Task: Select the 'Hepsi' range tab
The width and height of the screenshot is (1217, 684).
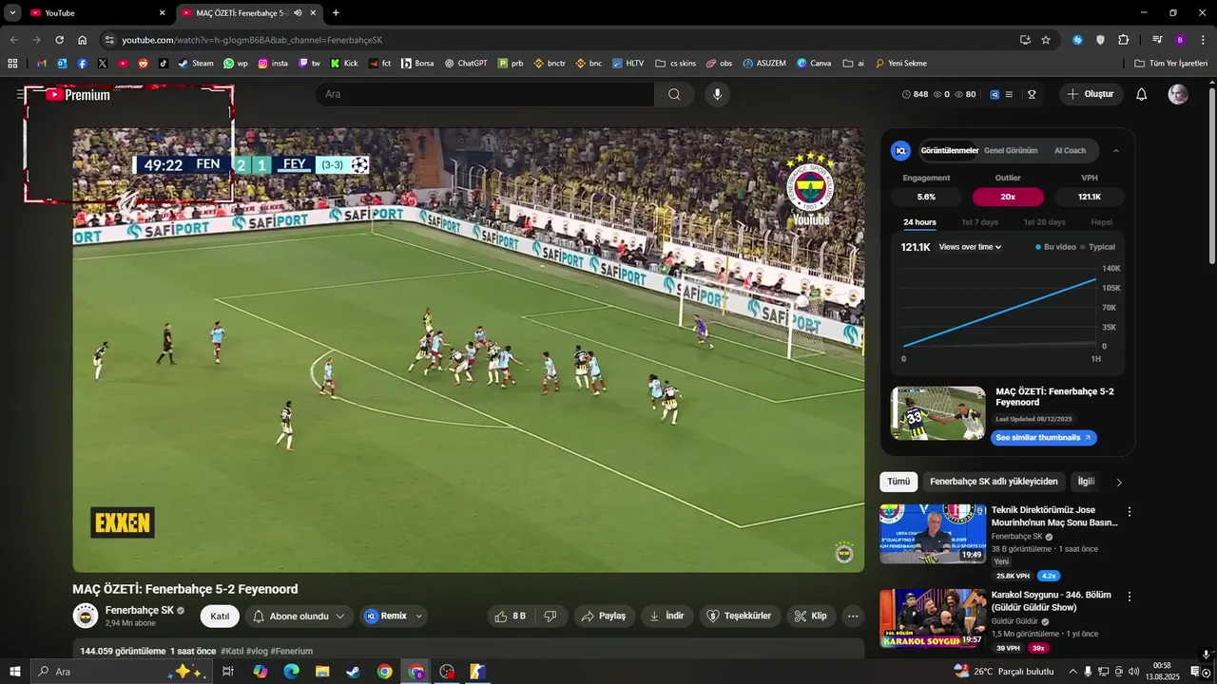Action: pyautogui.click(x=1102, y=222)
